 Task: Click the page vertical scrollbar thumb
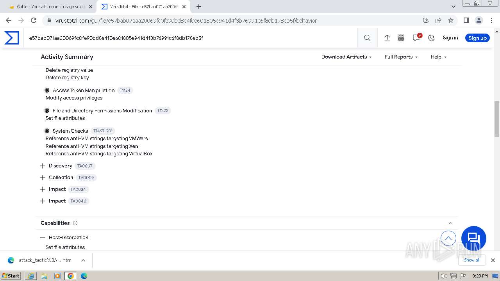(x=497, y=119)
